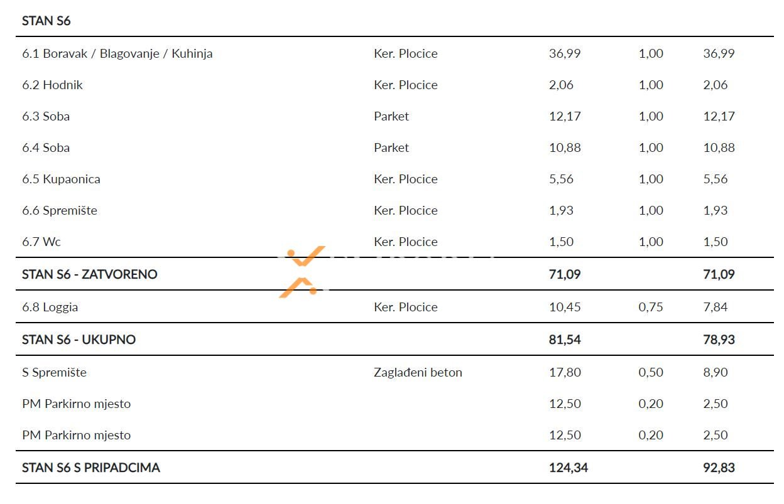Click the STAN S6 header
Screen dimensions: 784x504
pos(46,21)
